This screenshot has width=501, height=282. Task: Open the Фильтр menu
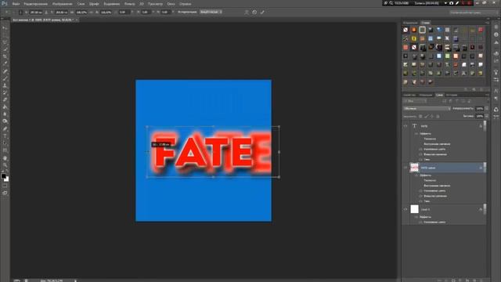[129, 4]
